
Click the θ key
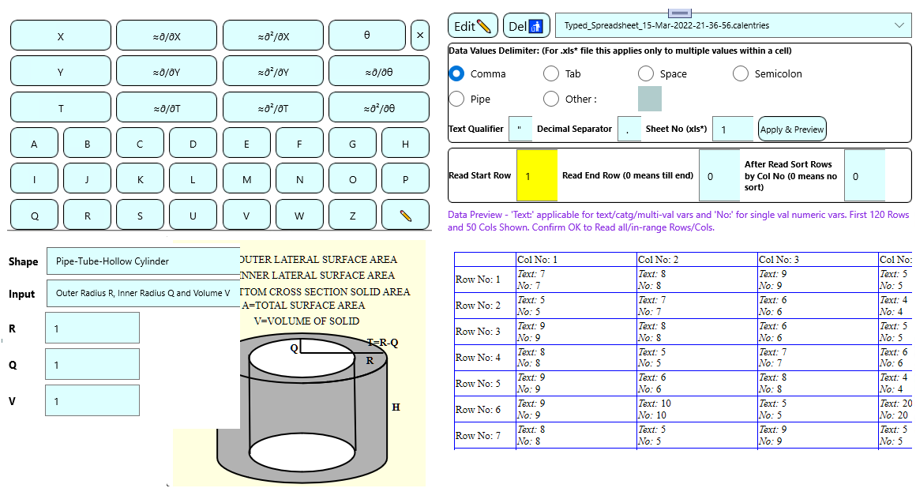[x=367, y=36]
